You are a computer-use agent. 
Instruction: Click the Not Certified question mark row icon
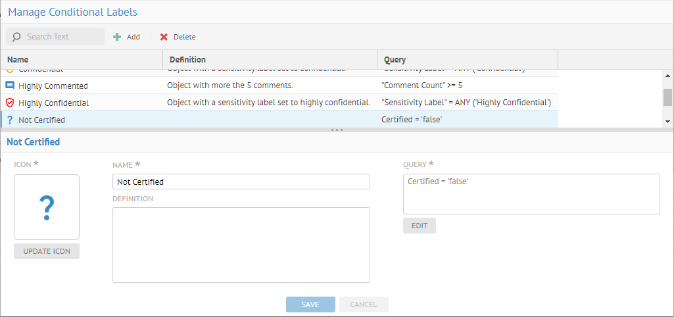coord(10,120)
